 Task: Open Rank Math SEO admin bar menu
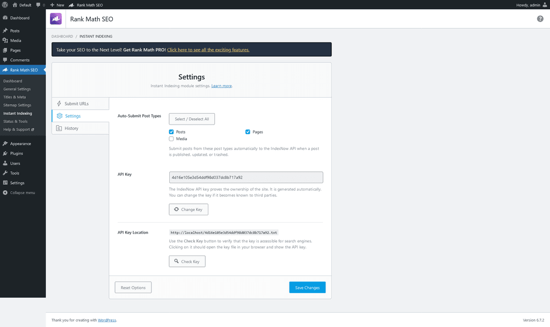pos(86,5)
